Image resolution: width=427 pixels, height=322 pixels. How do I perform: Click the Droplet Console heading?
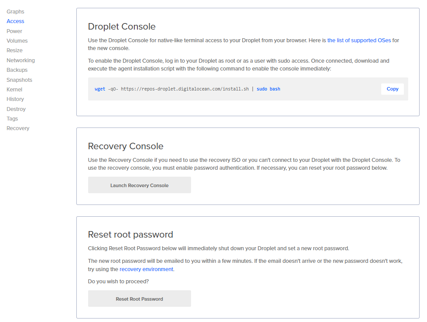click(122, 27)
